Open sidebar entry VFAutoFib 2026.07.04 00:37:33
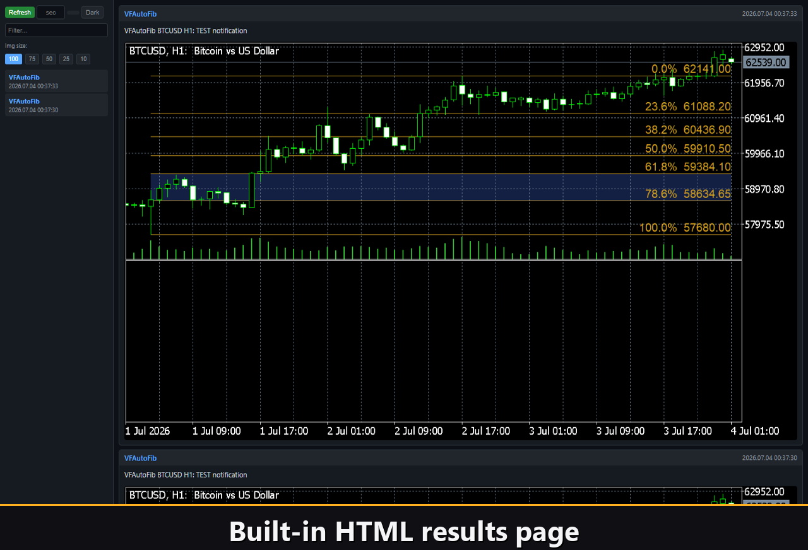This screenshot has width=808, height=550. 56,81
